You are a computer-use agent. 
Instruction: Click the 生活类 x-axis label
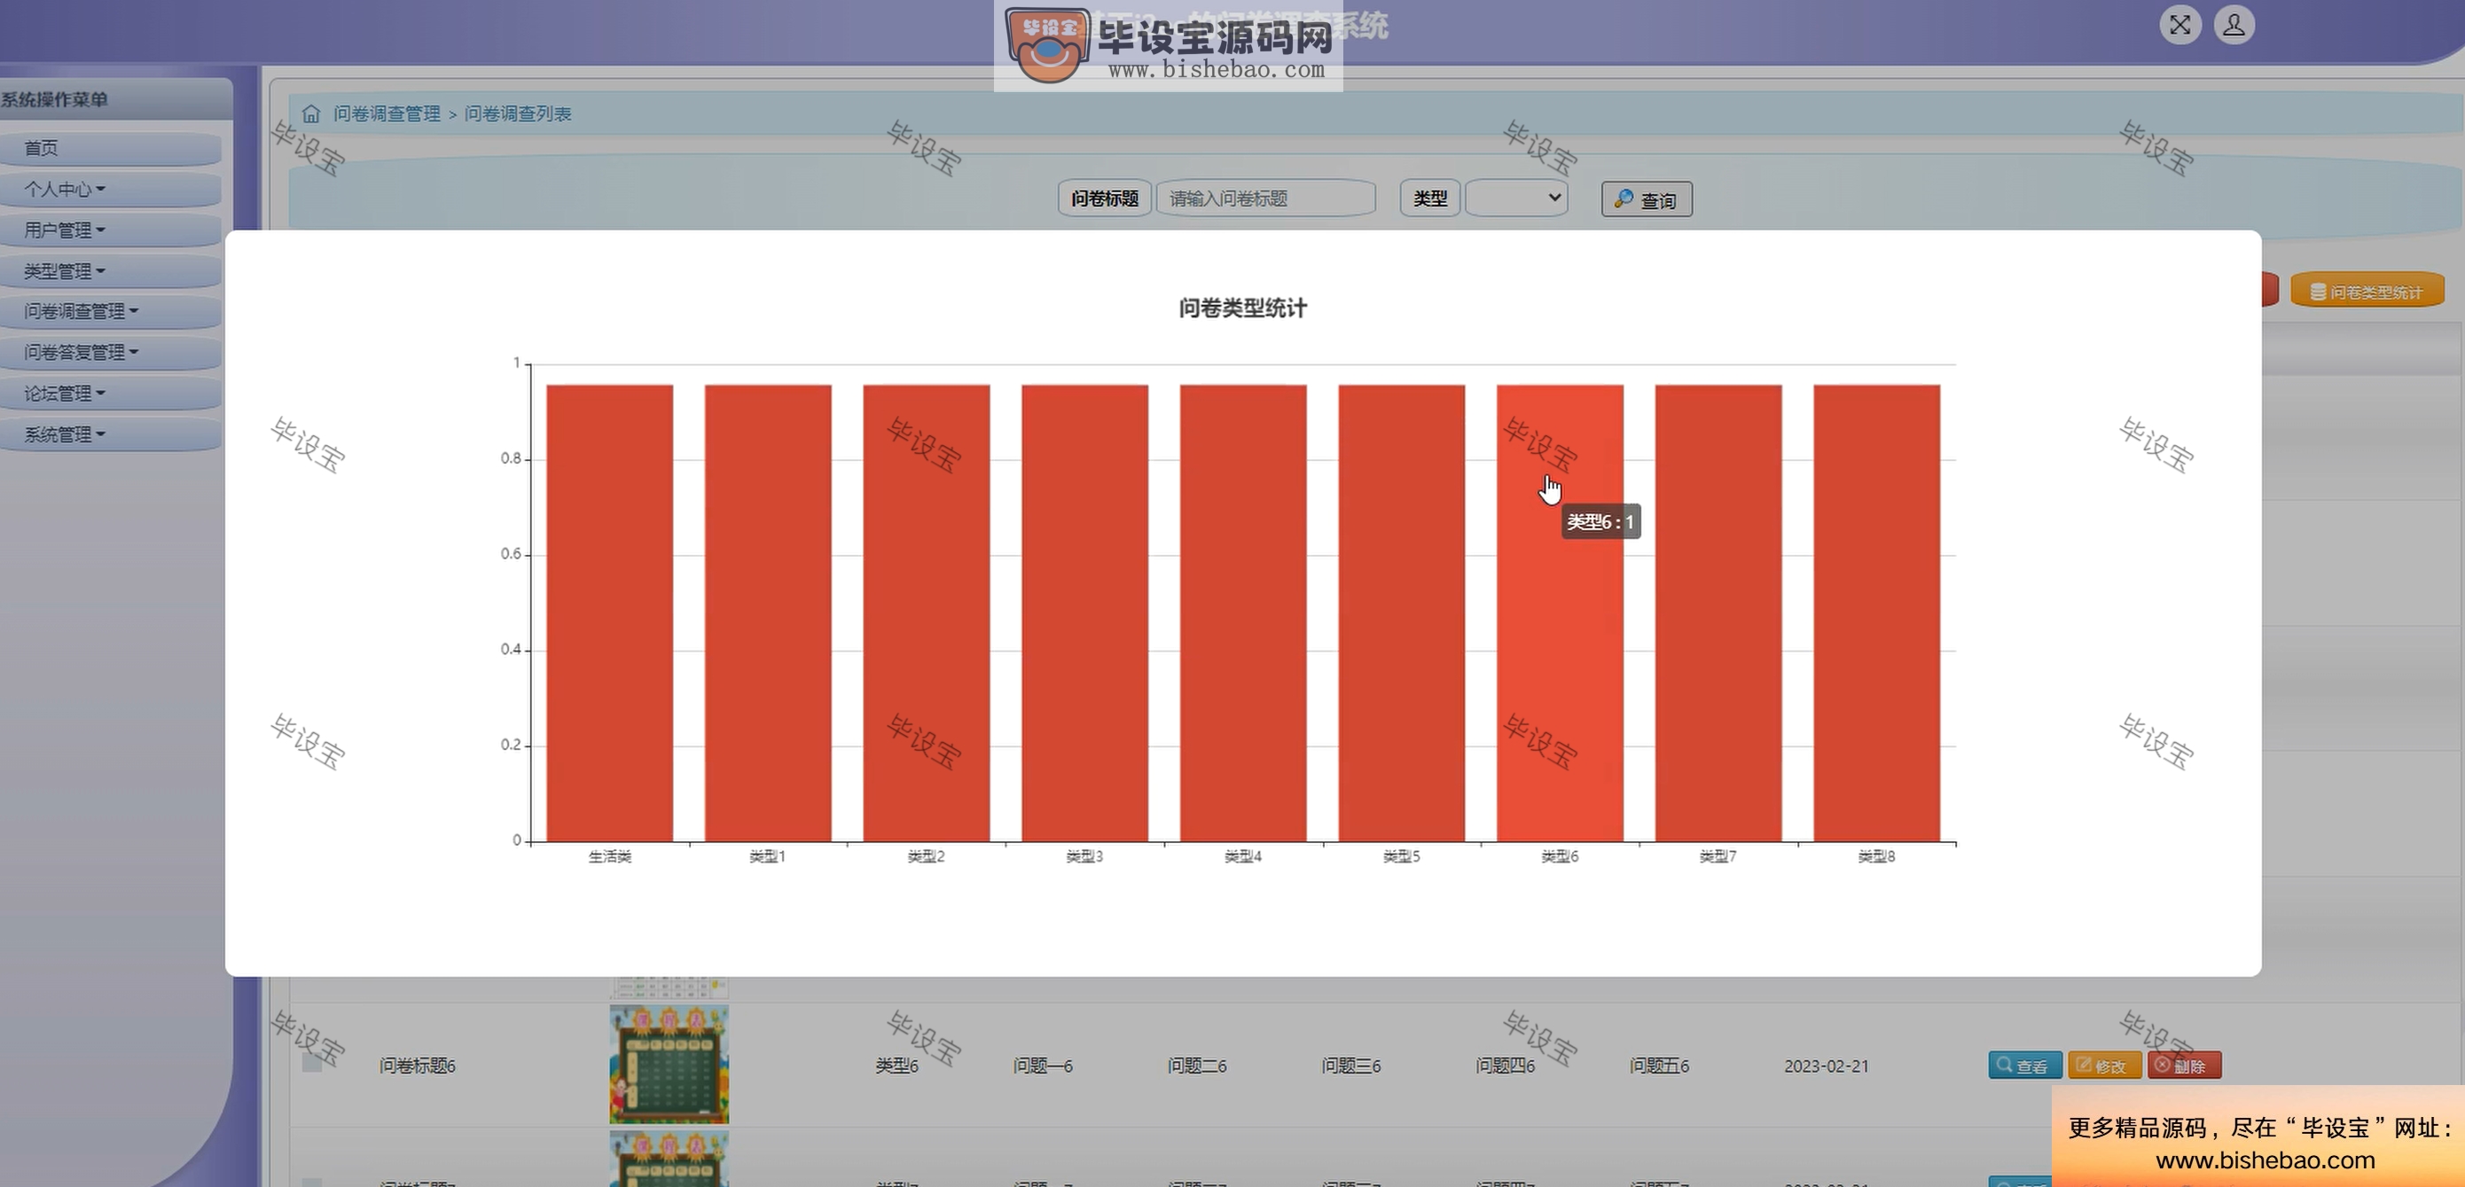point(609,857)
